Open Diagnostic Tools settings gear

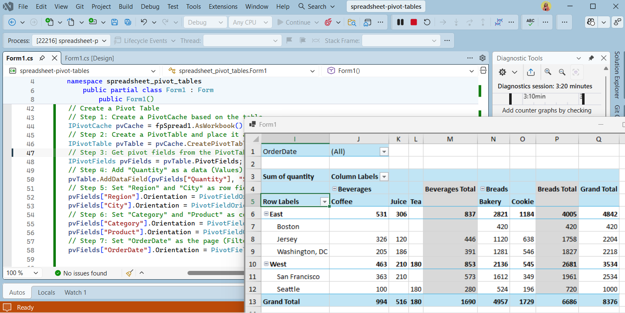click(502, 72)
